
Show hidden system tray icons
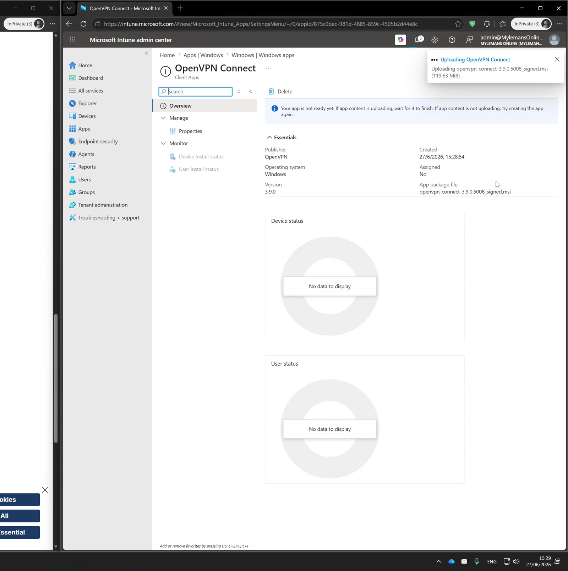point(439,561)
